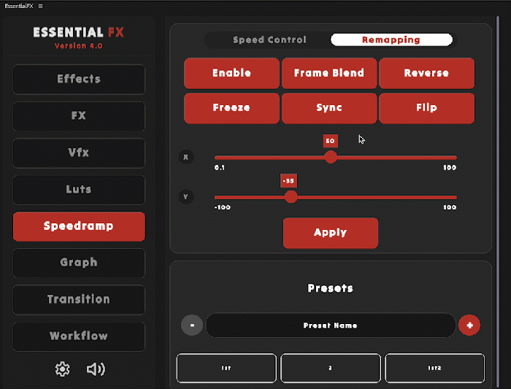Open the EssentialFX panel hamburger menu
This screenshot has height=389, width=511.
(40, 6)
